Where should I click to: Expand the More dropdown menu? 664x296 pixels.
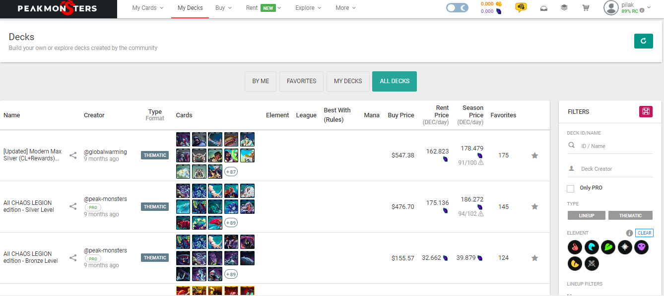(x=345, y=8)
